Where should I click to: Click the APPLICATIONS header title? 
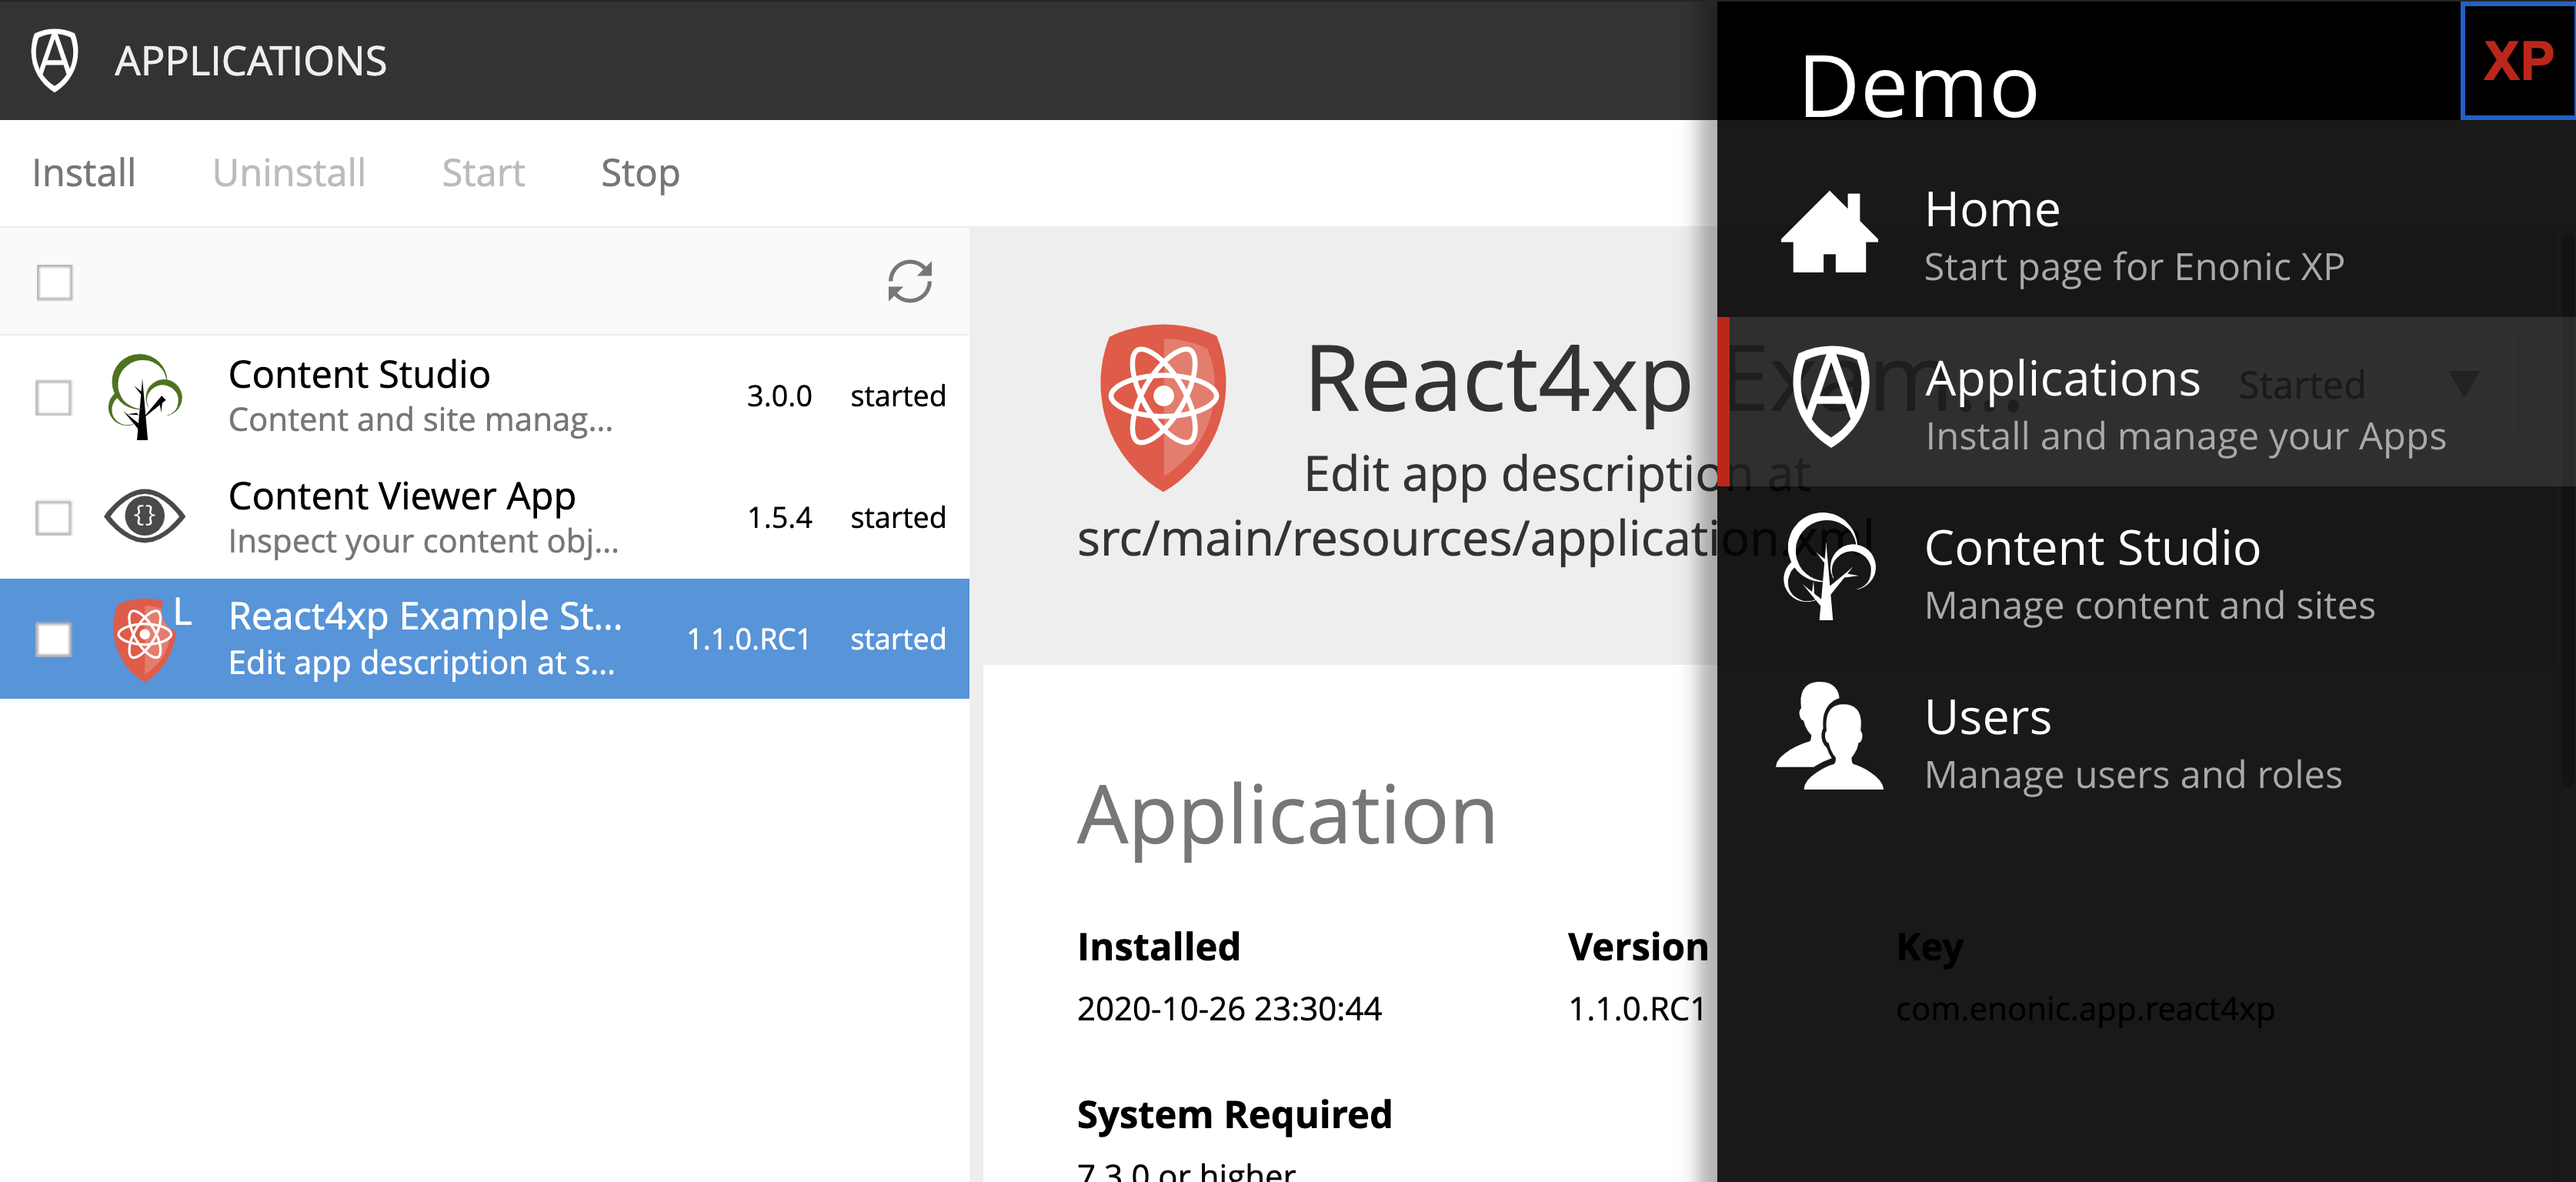pyautogui.click(x=251, y=61)
